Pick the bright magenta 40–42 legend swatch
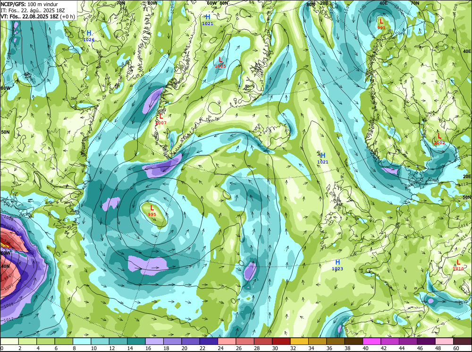The width and height of the screenshot is (472, 352). 371,341
